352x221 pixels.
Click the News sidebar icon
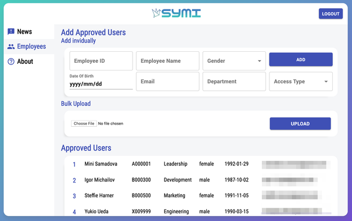tap(11, 31)
